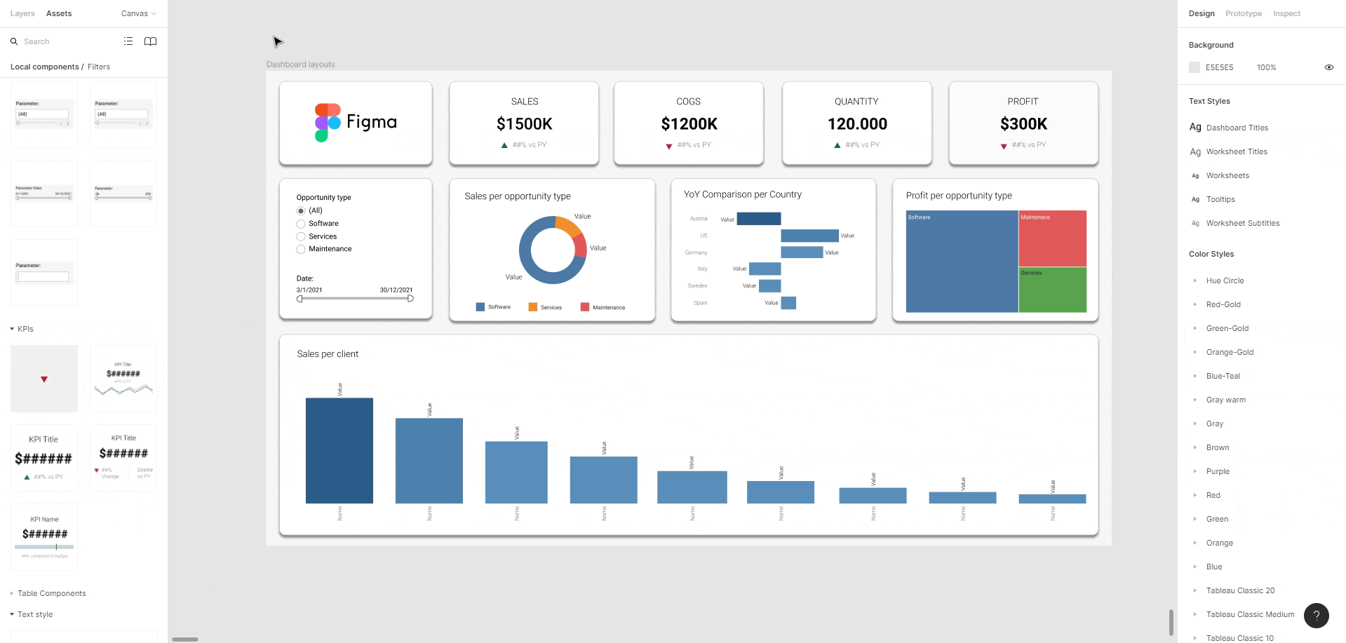Click the Tooltips text style Ag icon
Image resolution: width=1346 pixels, height=643 pixels.
tap(1195, 200)
